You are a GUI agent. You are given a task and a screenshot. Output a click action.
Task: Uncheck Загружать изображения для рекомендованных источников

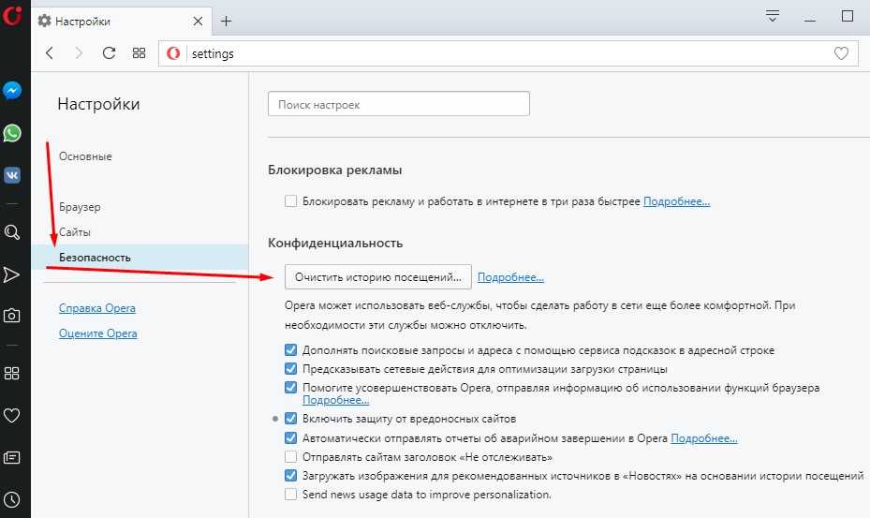point(290,475)
